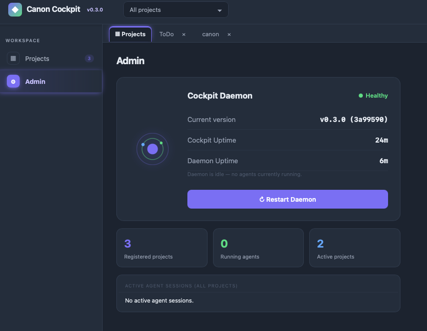Switch to the Projects tab
The image size is (427, 331).
coord(131,34)
